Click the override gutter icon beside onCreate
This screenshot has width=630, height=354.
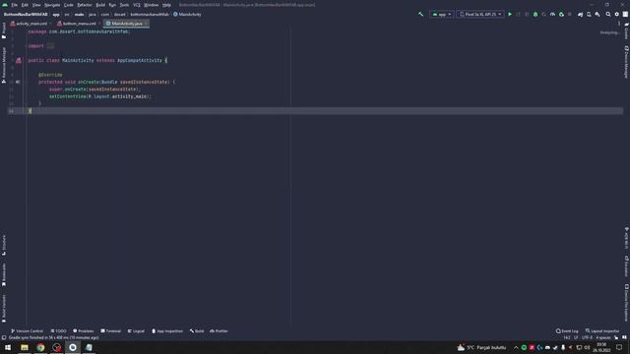click(x=18, y=82)
